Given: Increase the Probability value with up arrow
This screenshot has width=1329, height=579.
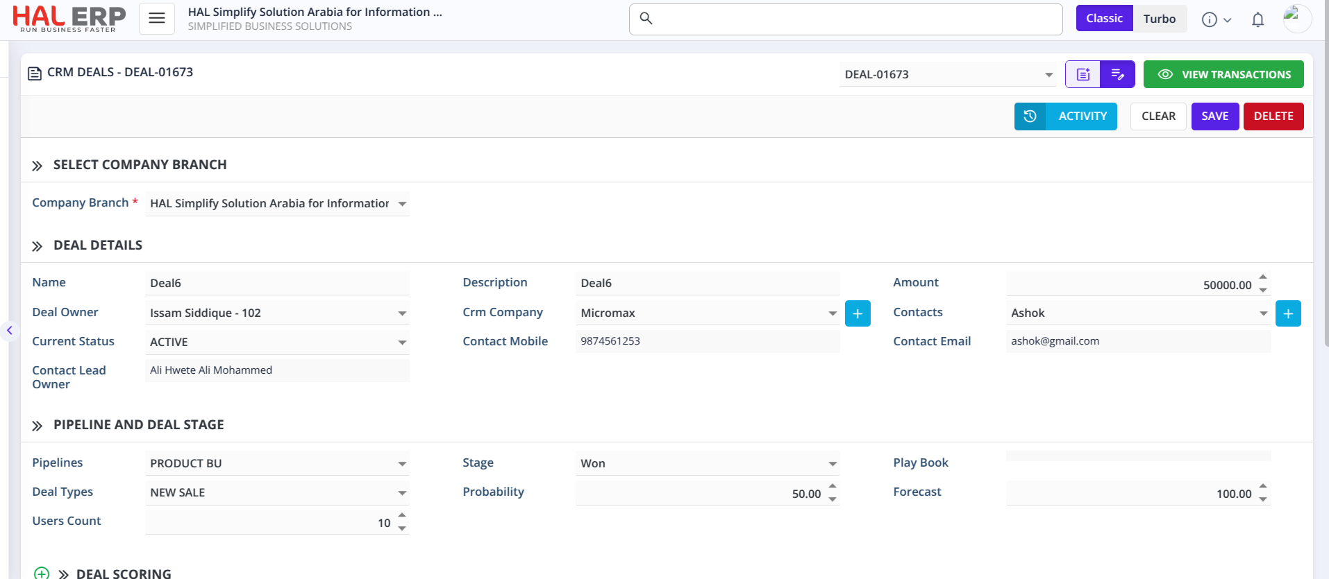Looking at the screenshot, I should [833, 487].
